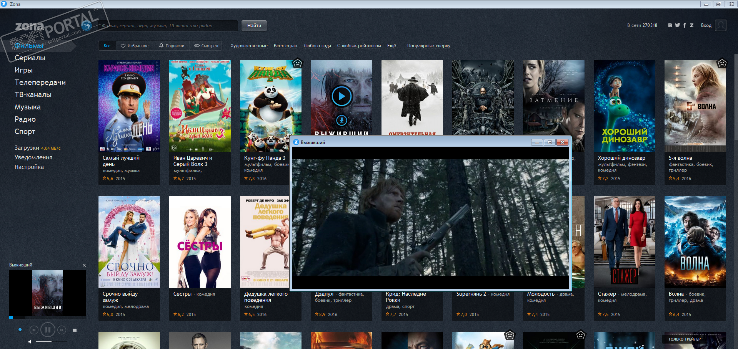This screenshot has height=349, width=738.
Task: Focus the search input field
Action: [168, 26]
